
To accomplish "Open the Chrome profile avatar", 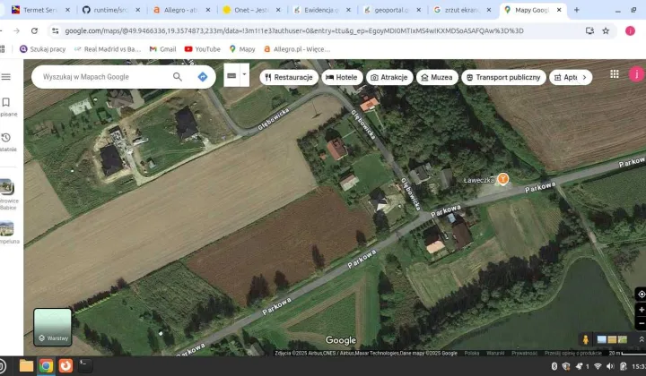I will [630, 30].
